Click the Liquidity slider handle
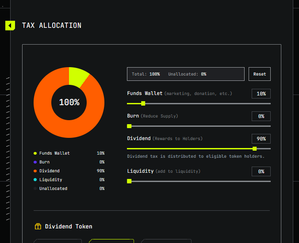The image size is (299, 243). (x=129, y=181)
